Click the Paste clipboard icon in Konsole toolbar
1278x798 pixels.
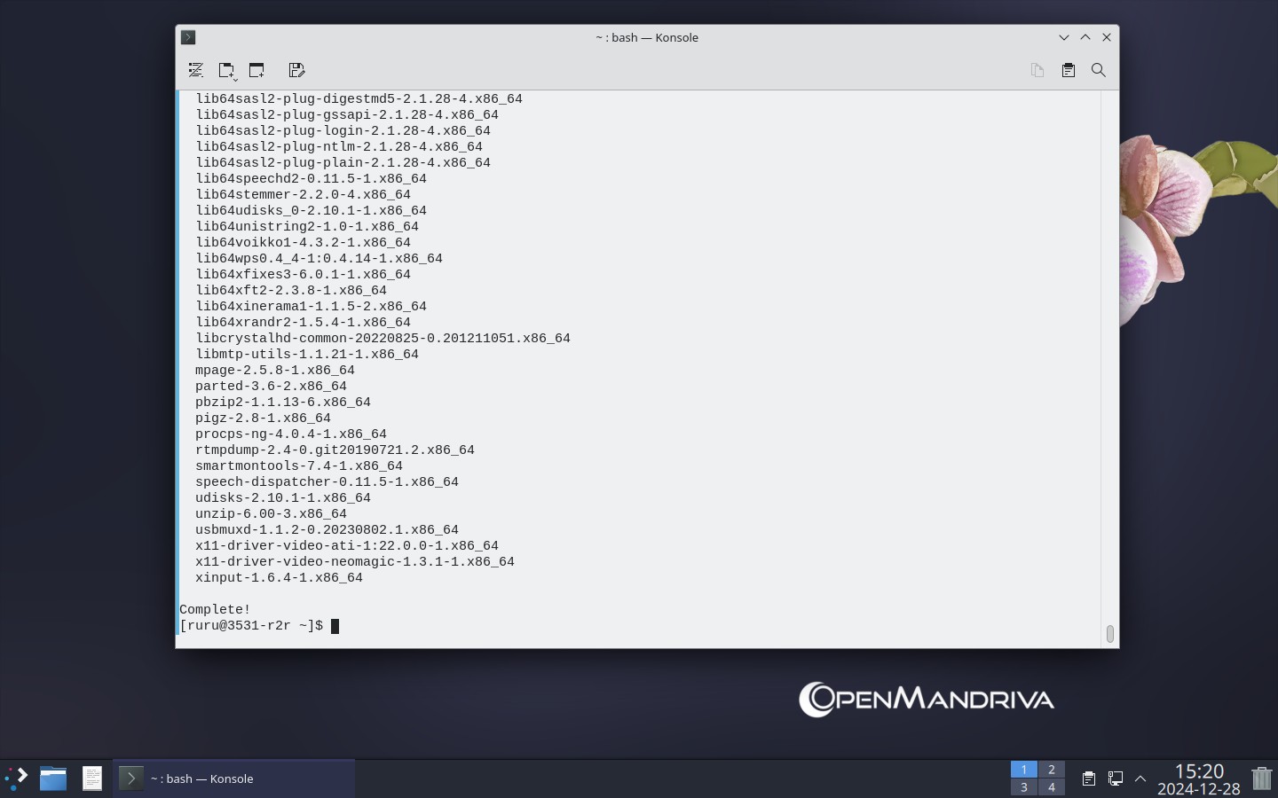(x=1069, y=70)
